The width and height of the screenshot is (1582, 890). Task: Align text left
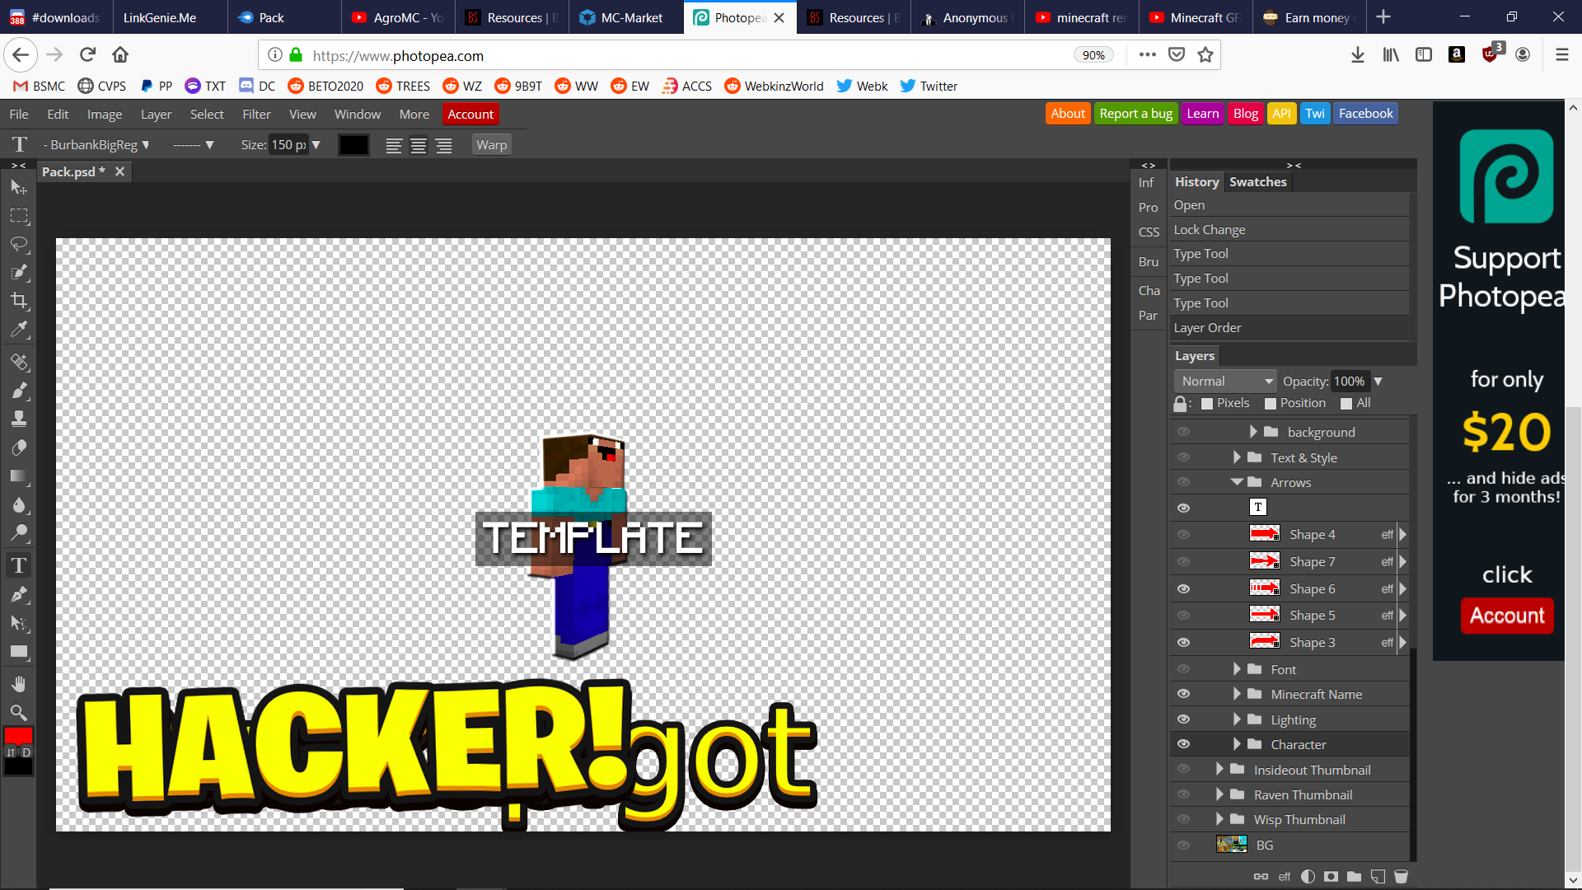point(394,145)
